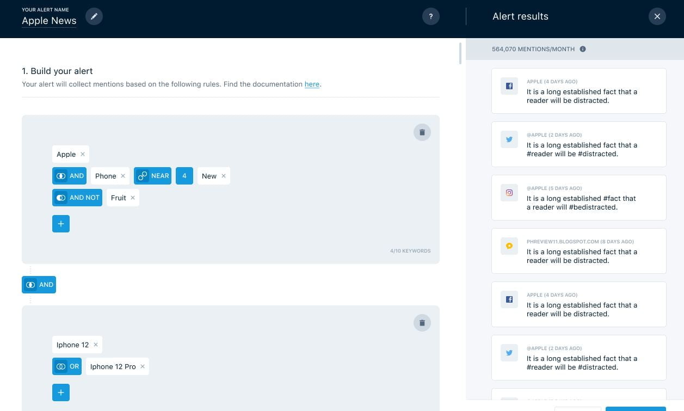Close the Alert results panel
The height and width of the screenshot is (411, 684).
click(x=657, y=16)
